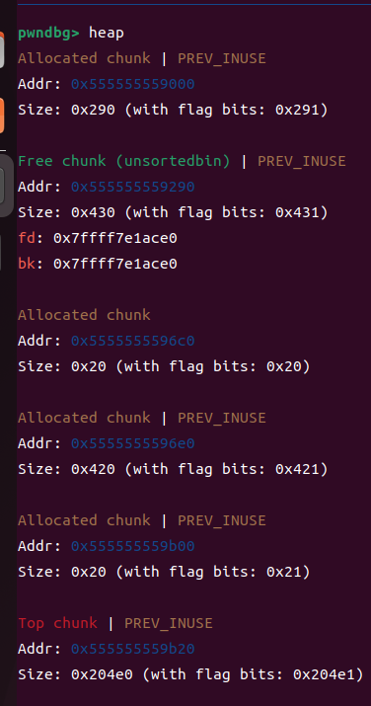
Task: Click Size 0x420 flag bits 0x421 line
Action: pos(173,469)
